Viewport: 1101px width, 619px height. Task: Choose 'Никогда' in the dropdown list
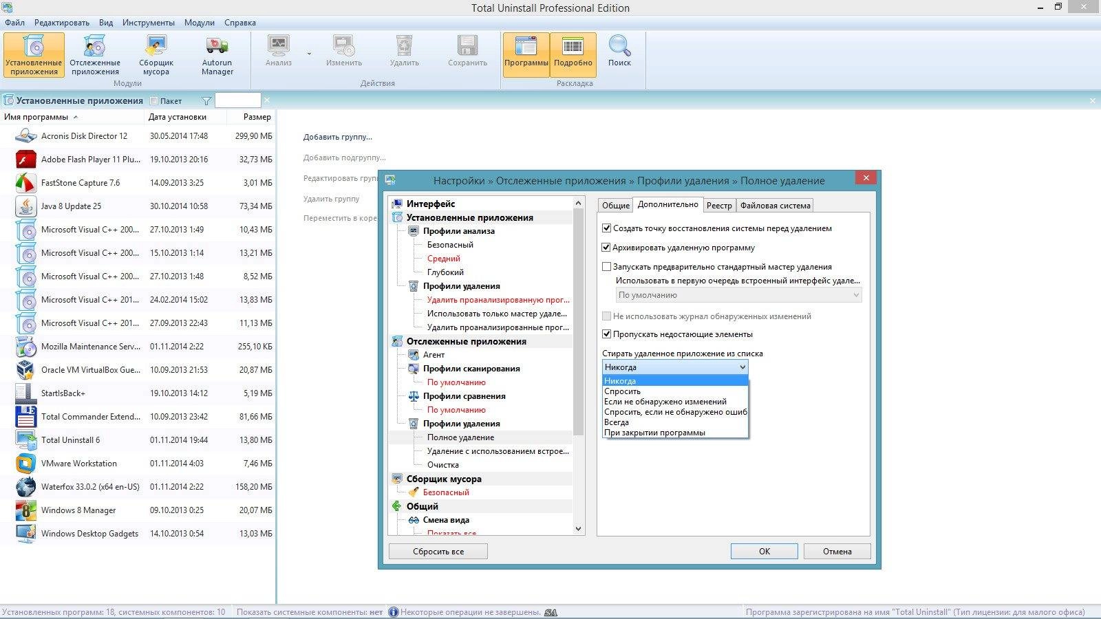click(x=675, y=381)
